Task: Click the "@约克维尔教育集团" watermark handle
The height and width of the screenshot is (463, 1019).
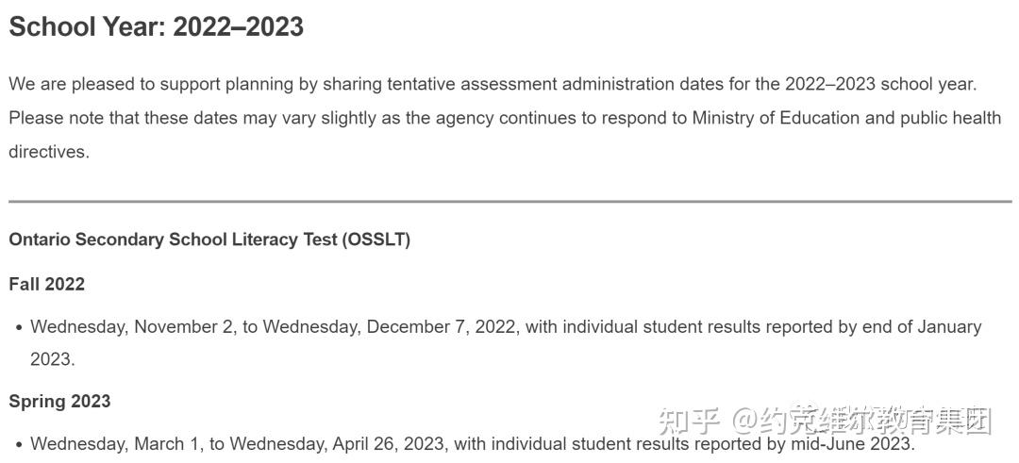Action: 862,420
